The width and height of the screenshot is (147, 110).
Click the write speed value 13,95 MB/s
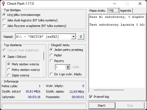click(x=77, y=92)
